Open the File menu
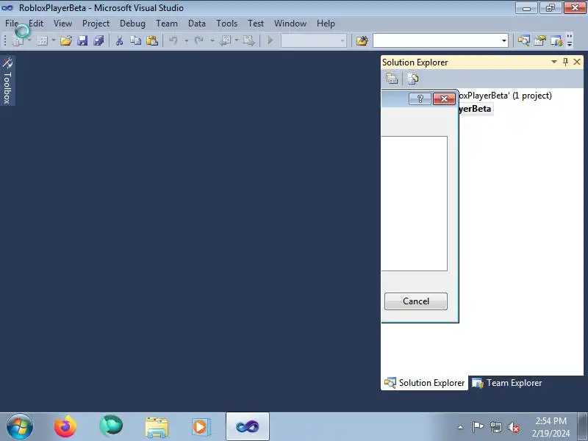This screenshot has height=441, width=588. 12,24
